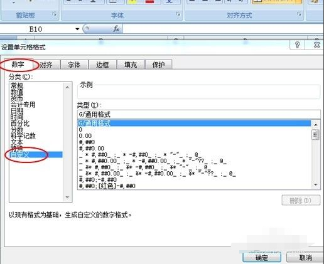Click type list scrollbar up arrow
The image size is (324, 264).
(316, 125)
